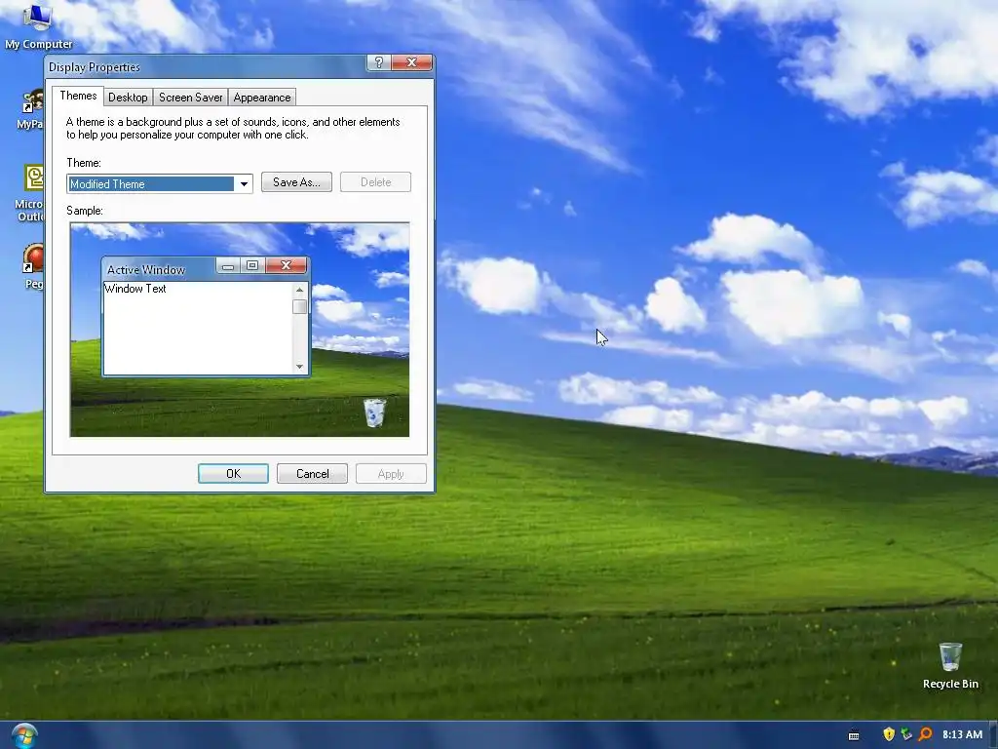
Task: Click the 'Sample:' label
Action: 85,211
